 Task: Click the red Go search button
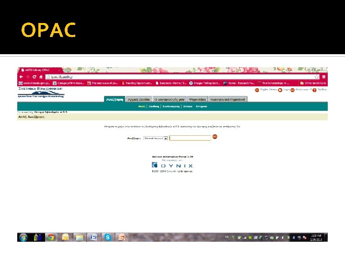tap(215, 137)
